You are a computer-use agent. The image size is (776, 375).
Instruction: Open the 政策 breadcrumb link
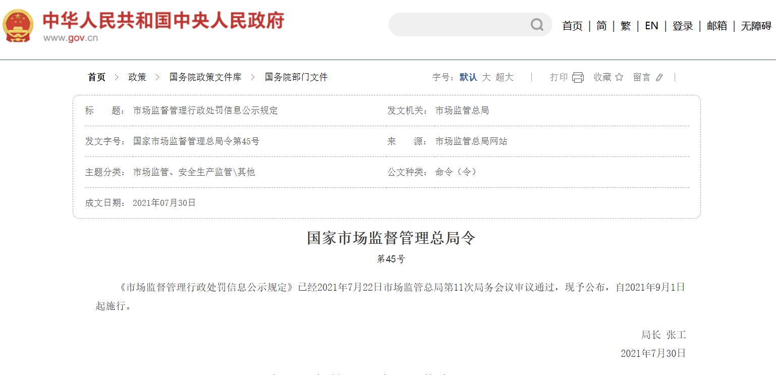coord(137,77)
